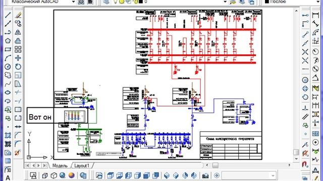Select the Polyline tool
The width and height of the screenshot is (323, 181).
tap(8, 32)
